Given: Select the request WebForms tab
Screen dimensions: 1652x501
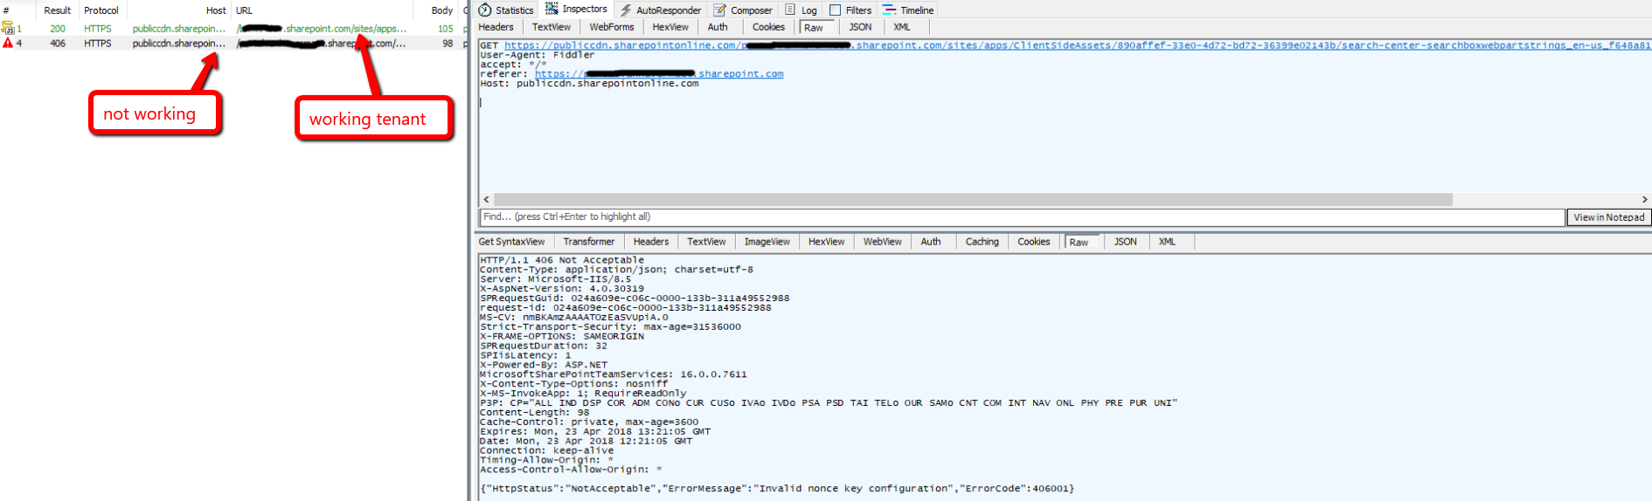Looking at the screenshot, I should [x=612, y=27].
